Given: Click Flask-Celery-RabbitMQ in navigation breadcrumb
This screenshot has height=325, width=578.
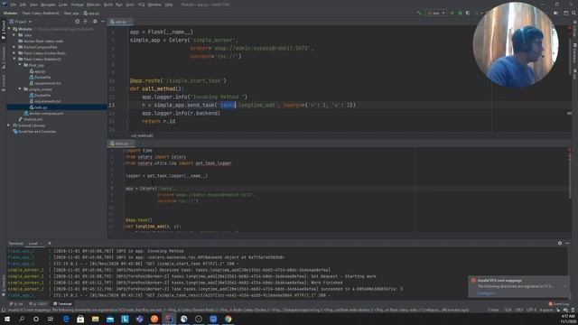Looking at the screenshot, I should [x=41, y=13].
